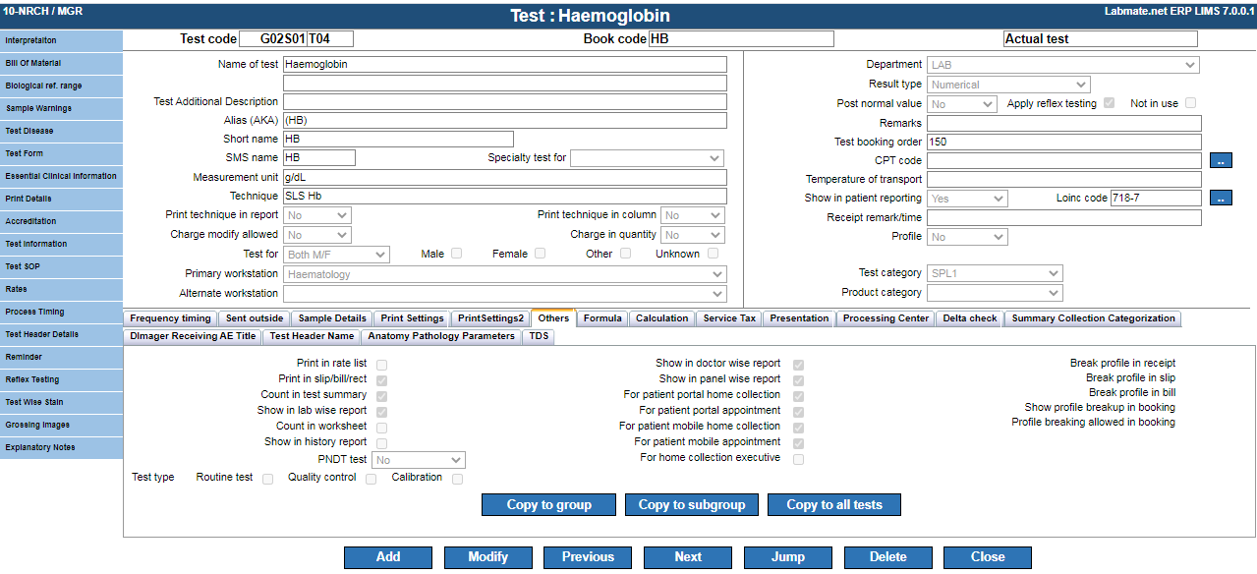The image size is (1257, 574).
Task: Click the Measurement unit field
Action: click(505, 178)
